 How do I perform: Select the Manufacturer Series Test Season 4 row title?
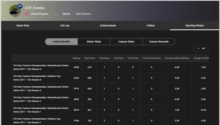pyautogui.click(x=41, y=67)
